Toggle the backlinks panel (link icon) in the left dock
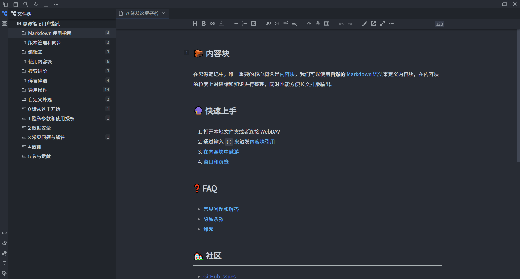 [4, 233]
